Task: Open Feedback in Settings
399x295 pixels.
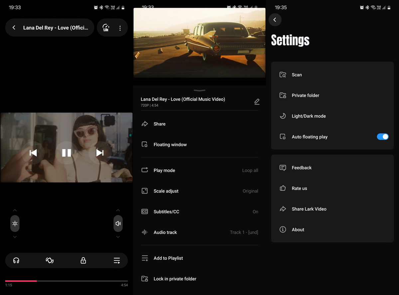Action: (x=332, y=168)
